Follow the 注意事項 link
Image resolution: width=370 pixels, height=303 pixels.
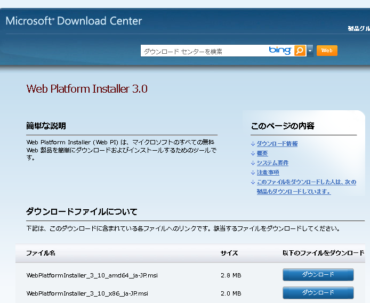268,173
